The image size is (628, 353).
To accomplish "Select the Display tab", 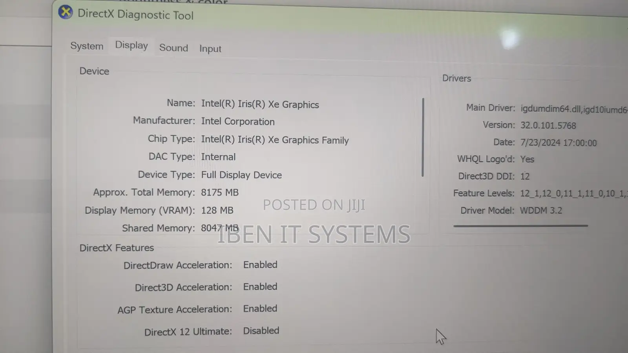I will coord(131,45).
